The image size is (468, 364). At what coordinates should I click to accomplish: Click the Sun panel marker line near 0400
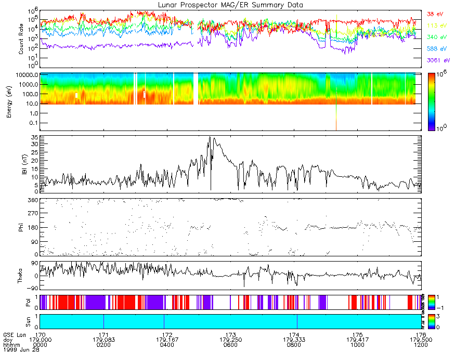pyautogui.click(x=164, y=322)
